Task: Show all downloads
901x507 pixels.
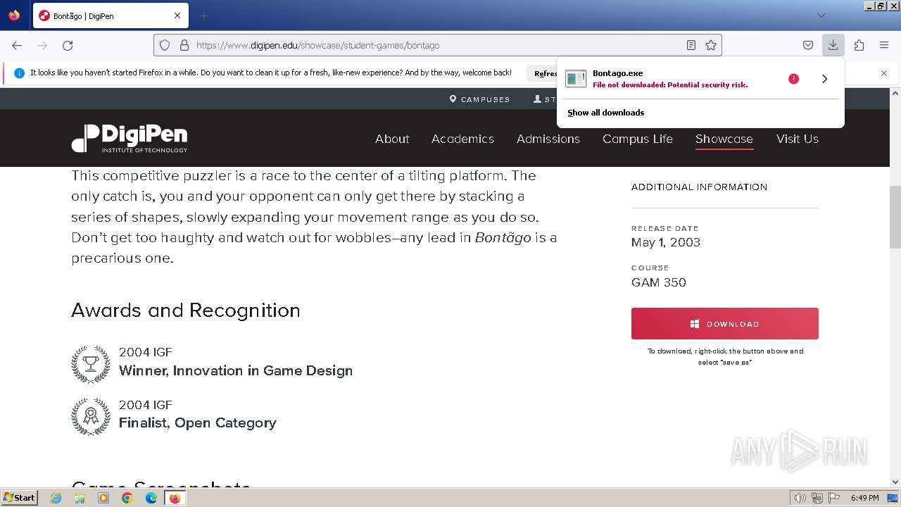Action: pos(606,113)
